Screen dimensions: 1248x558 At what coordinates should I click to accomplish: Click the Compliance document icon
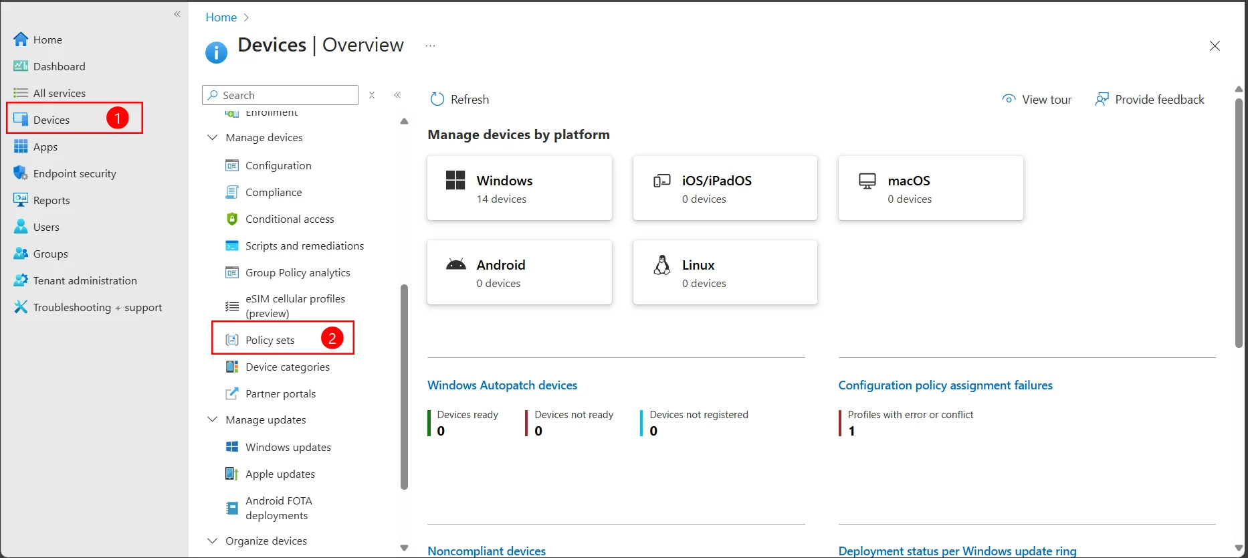click(x=232, y=192)
